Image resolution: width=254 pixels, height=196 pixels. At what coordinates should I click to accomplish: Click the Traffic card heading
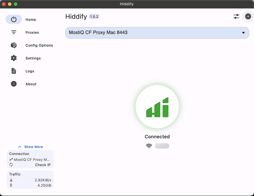coord(15,174)
